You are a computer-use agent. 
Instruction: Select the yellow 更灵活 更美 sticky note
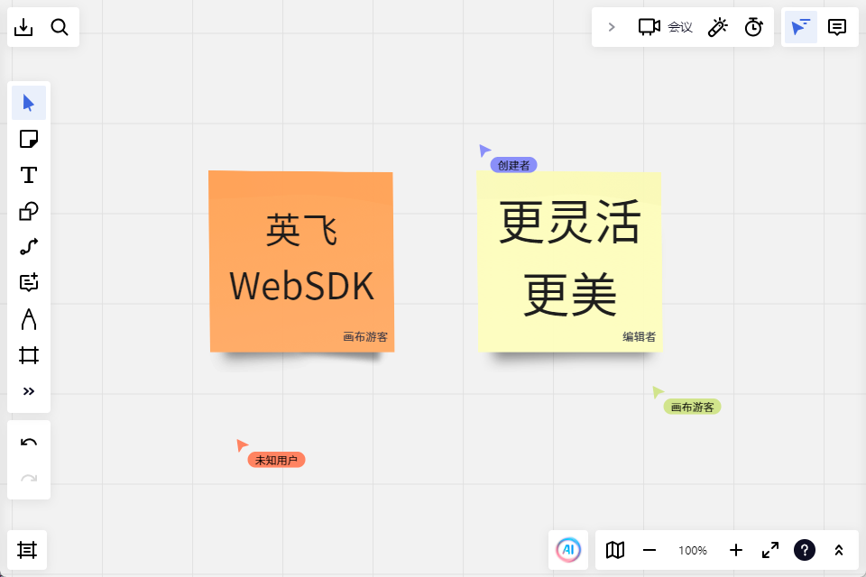click(569, 261)
